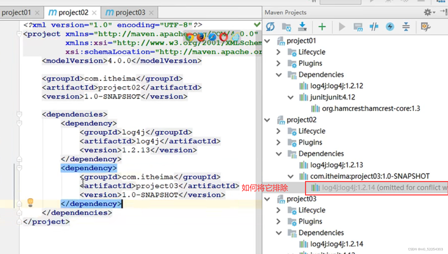
Task: Click <artifactId>project03 line in editor
Action: 159,186
